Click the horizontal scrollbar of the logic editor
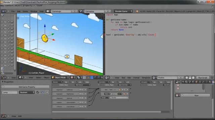215x120 pixels. 106,112
